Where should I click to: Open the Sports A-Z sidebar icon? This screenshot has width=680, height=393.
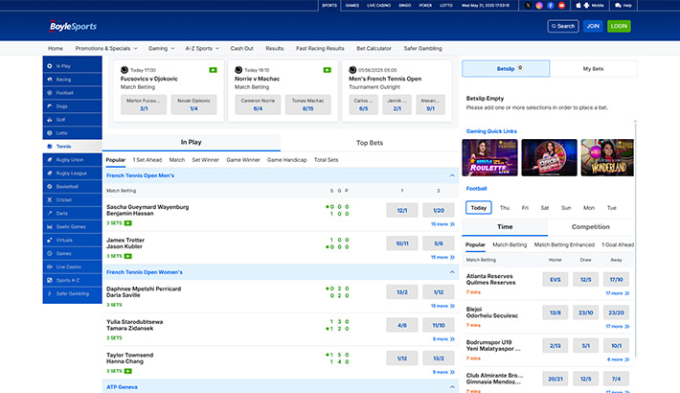50,280
